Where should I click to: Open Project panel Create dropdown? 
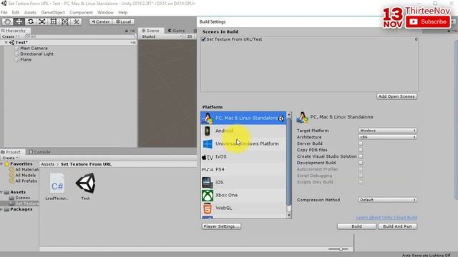tap(10, 158)
